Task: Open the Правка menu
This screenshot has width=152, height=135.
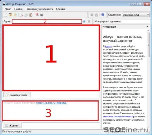Action: [x=18, y=9]
